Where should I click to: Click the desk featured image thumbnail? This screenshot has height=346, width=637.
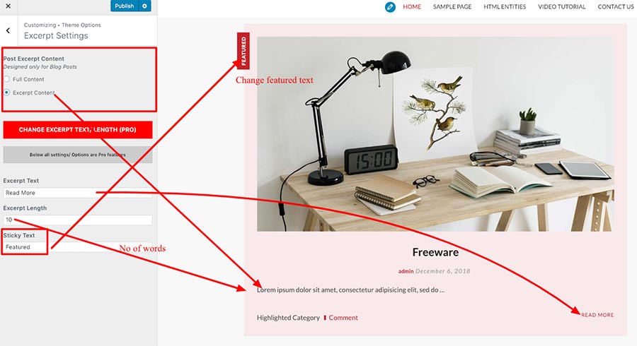click(435, 134)
